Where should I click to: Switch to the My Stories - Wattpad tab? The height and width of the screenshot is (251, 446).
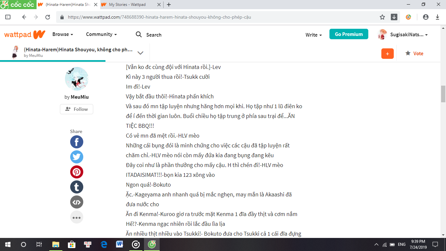[127, 5]
